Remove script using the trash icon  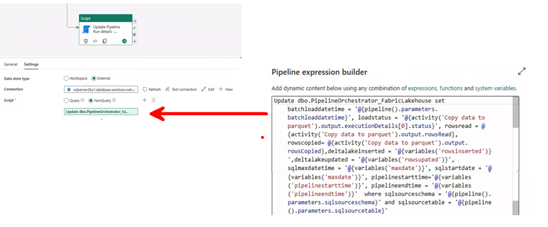click(153, 100)
